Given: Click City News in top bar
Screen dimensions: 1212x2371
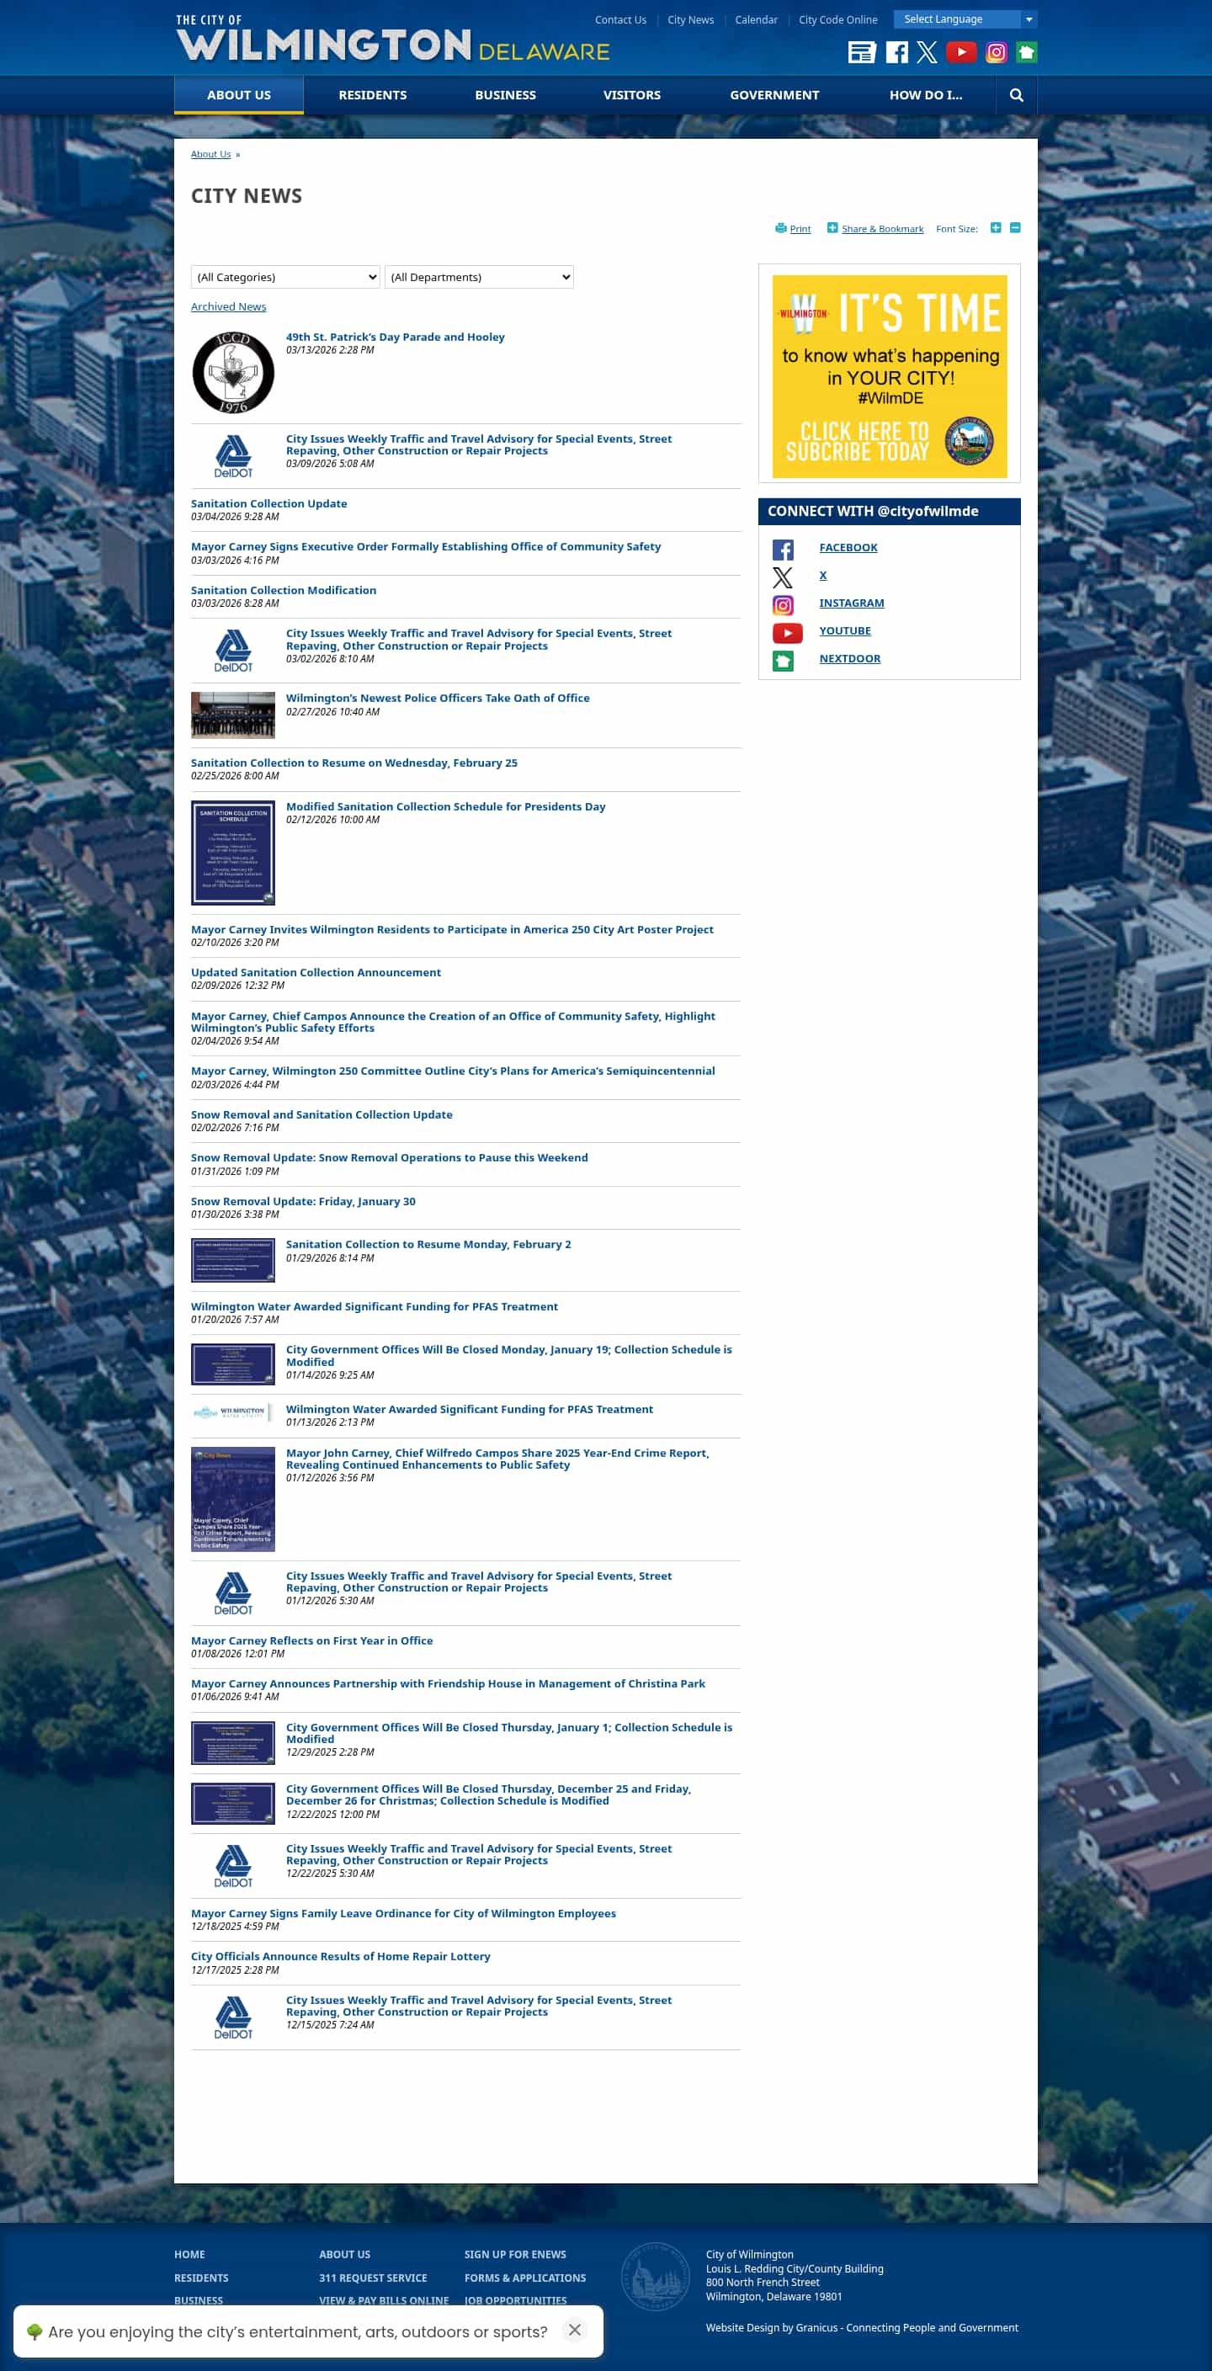Looking at the screenshot, I should click(x=690, y=19).
